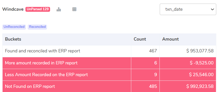Switch to table grid view icon
The width and height of the screenshot is (217, 92).
[x=74, y=9]
